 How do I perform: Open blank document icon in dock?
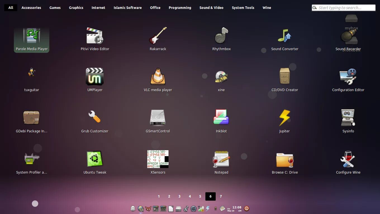pos(171,208)
